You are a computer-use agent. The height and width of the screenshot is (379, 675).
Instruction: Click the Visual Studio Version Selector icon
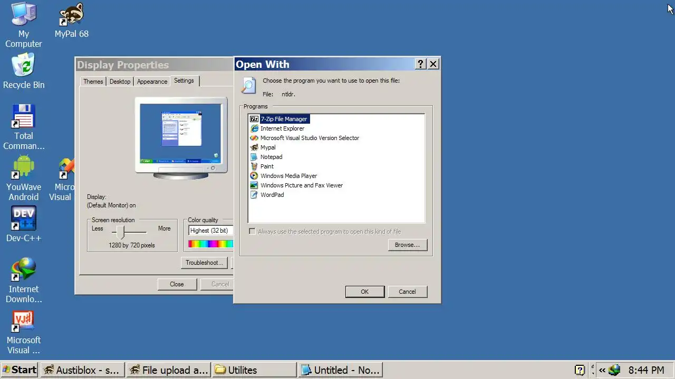(x=254, y=138)
